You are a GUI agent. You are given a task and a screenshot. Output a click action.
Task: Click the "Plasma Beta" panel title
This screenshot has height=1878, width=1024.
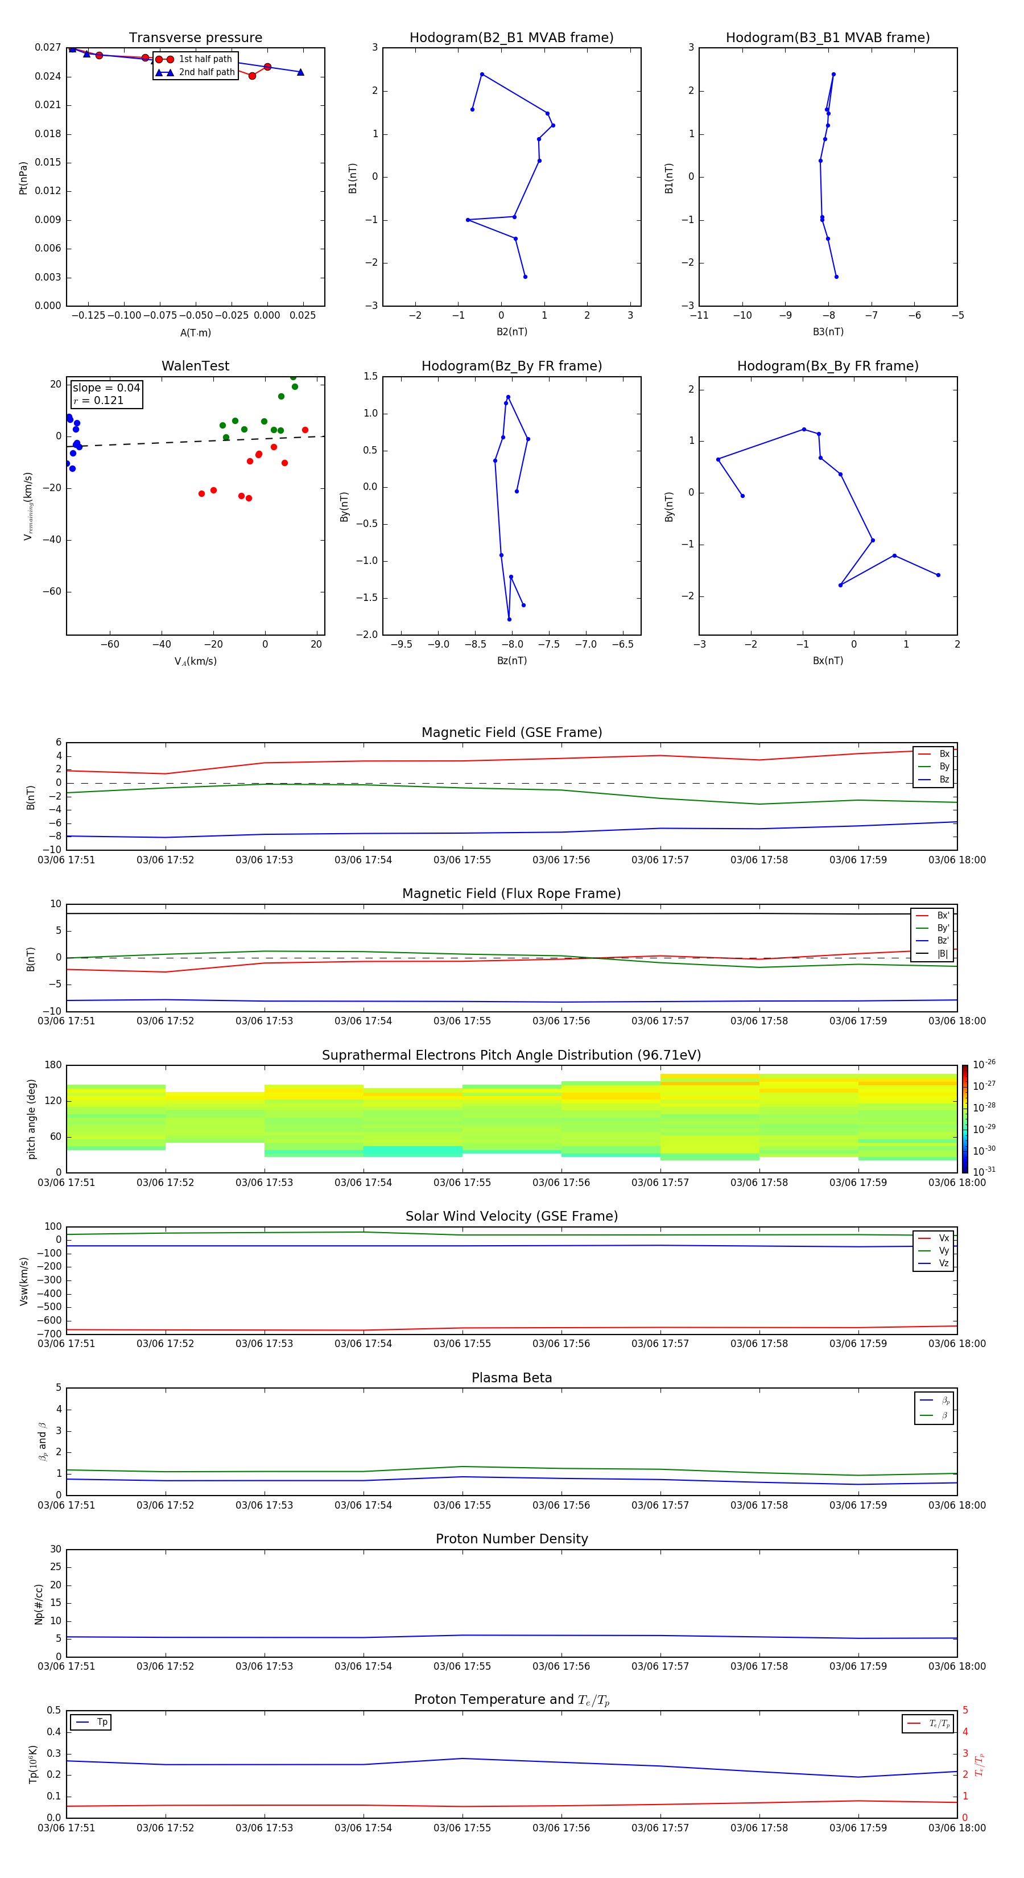click(511, 1378)
